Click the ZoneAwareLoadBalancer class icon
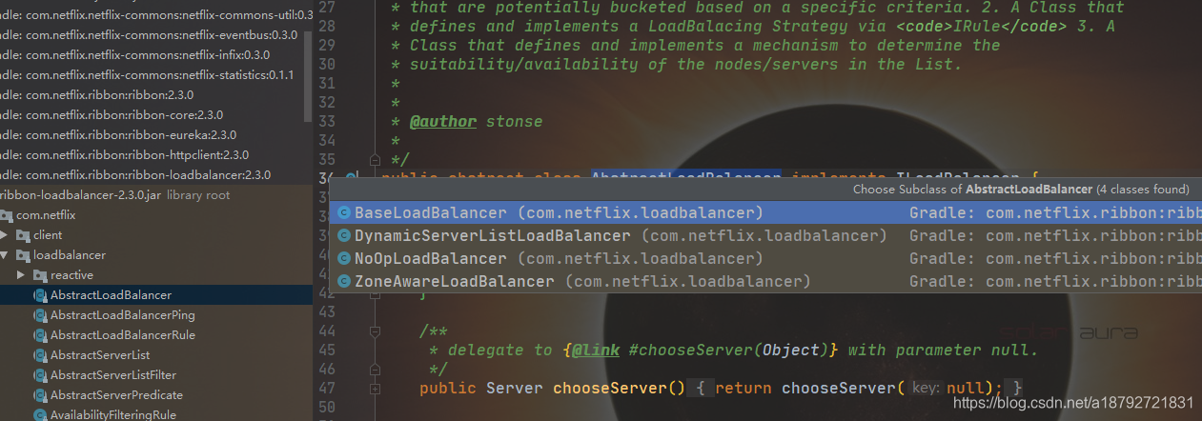The height and width of the screenshot is (421, 1202). 344,281
